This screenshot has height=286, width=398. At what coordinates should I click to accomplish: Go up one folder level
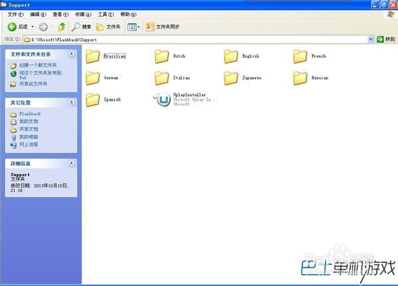62,26
